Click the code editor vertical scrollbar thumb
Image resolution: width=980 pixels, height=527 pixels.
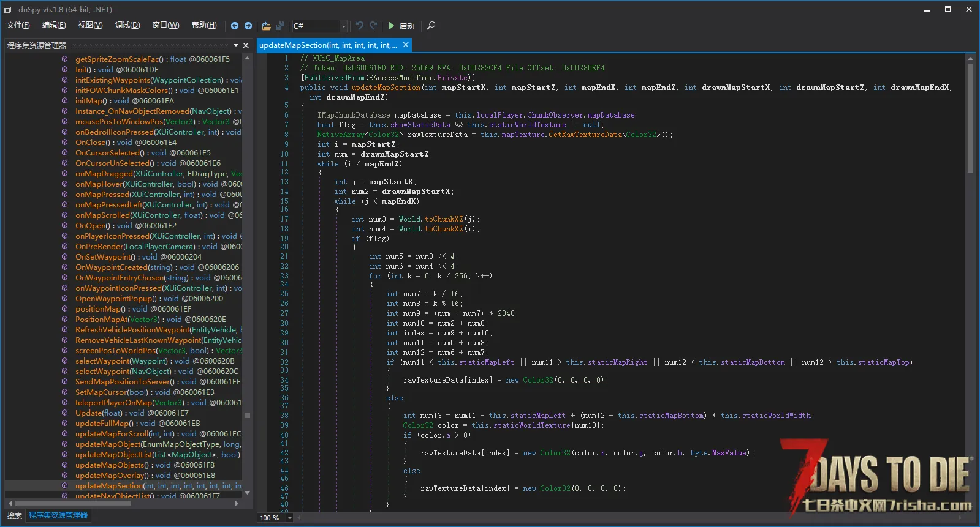click(970, 118)
